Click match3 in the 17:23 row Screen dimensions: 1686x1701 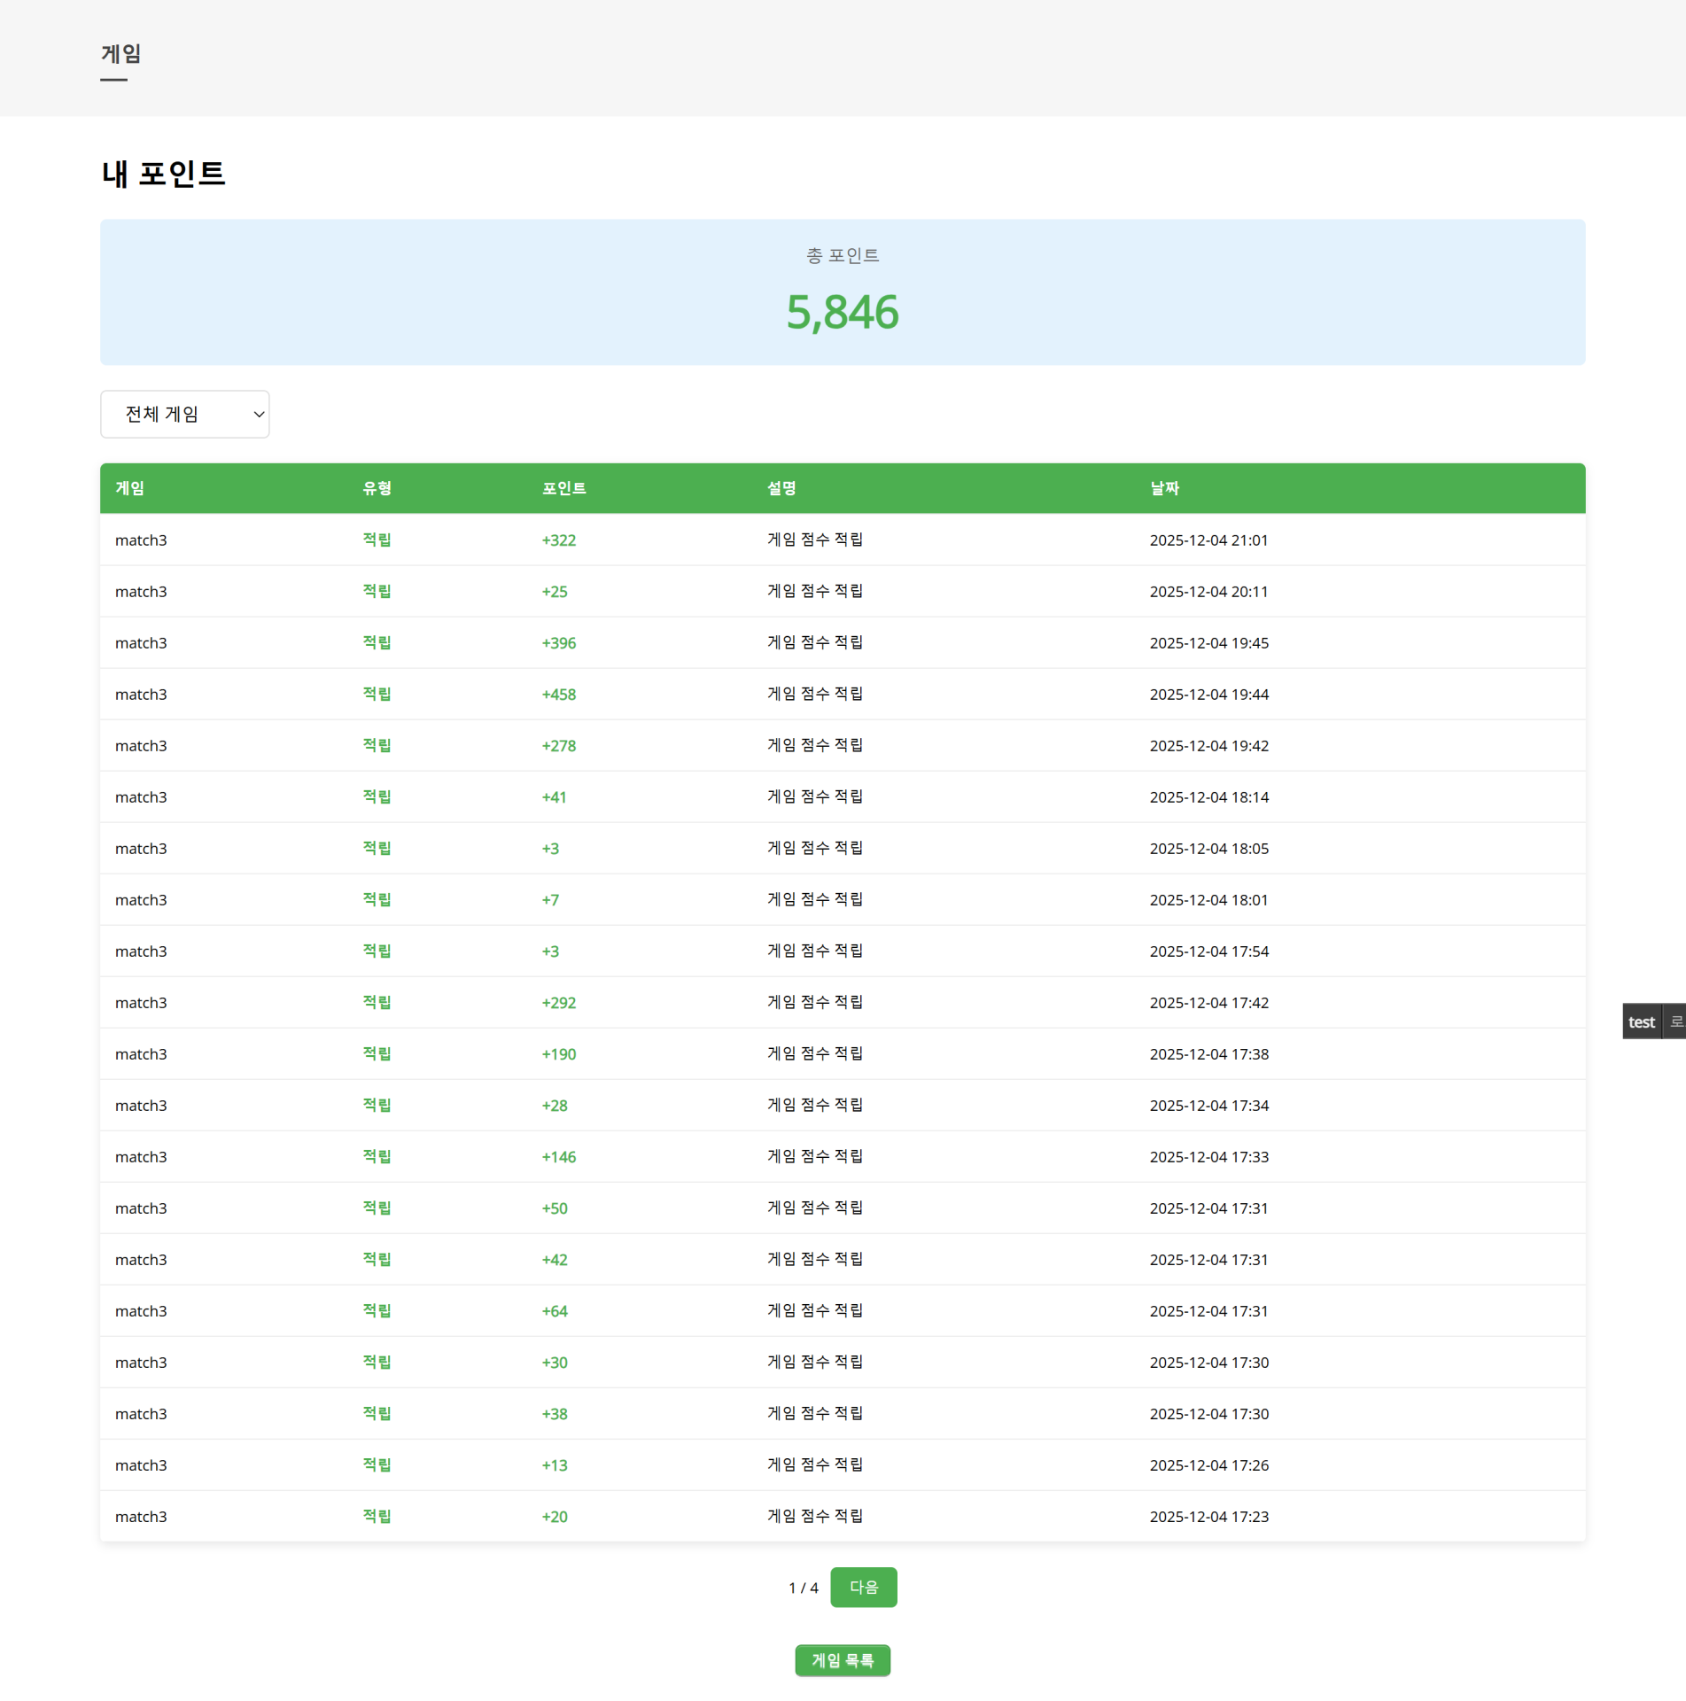141,1517
